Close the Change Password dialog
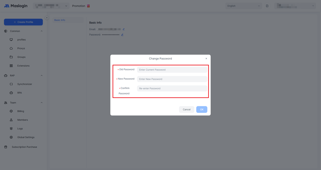 (206, 59)
